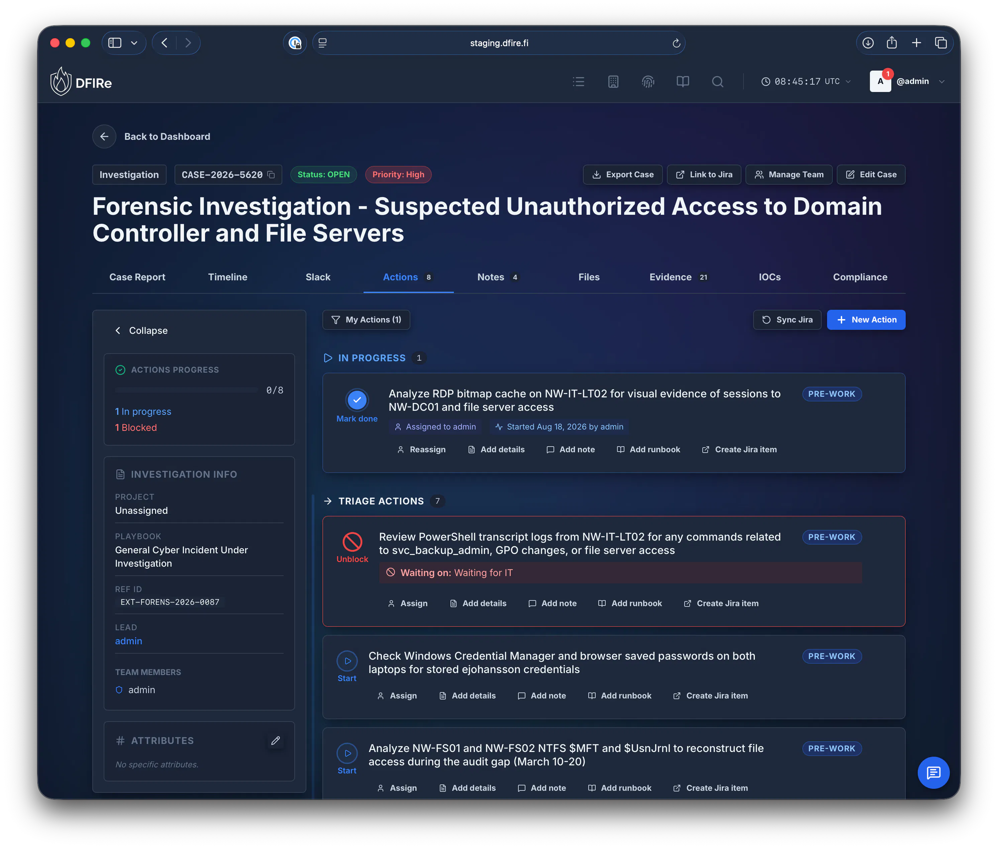Open the search magnifier icon in header
Viewport: 998px width, 849px height.
[x=717, y=81]
